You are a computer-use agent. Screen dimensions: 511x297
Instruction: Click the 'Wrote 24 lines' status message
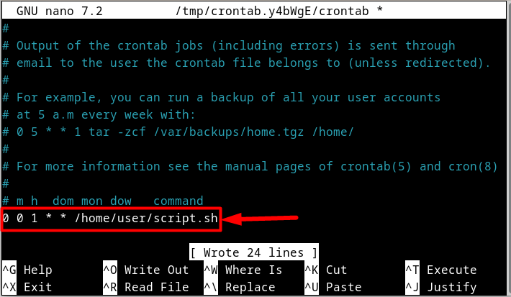point(254,252)
